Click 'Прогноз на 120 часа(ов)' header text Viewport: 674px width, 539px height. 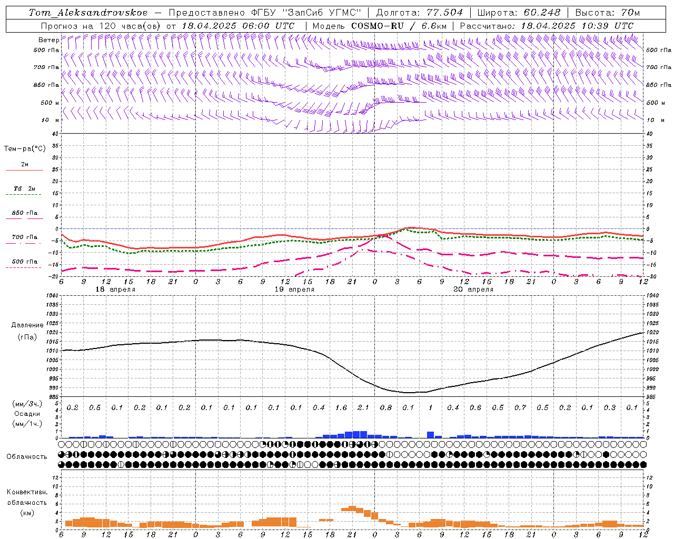(101, 25)
